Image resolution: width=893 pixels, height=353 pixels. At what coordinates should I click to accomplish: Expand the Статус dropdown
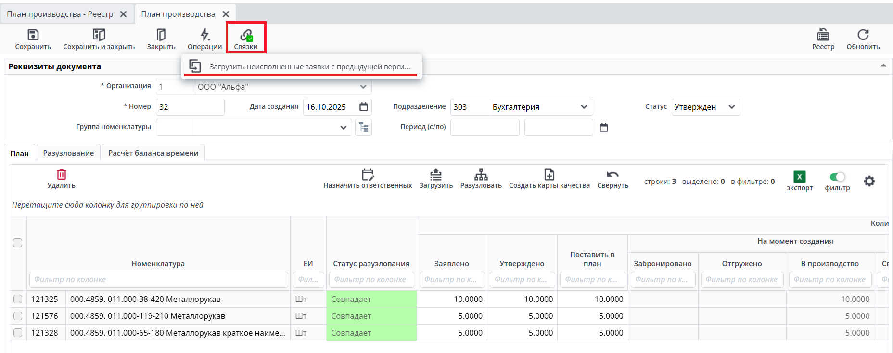click(731, 107)
